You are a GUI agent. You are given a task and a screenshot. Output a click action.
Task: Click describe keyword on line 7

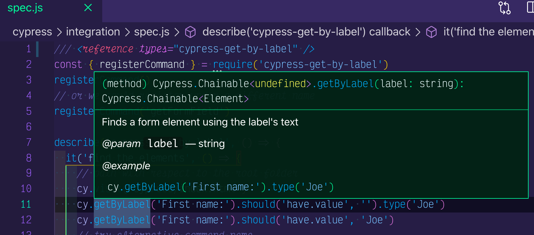(x=74, y=142)
